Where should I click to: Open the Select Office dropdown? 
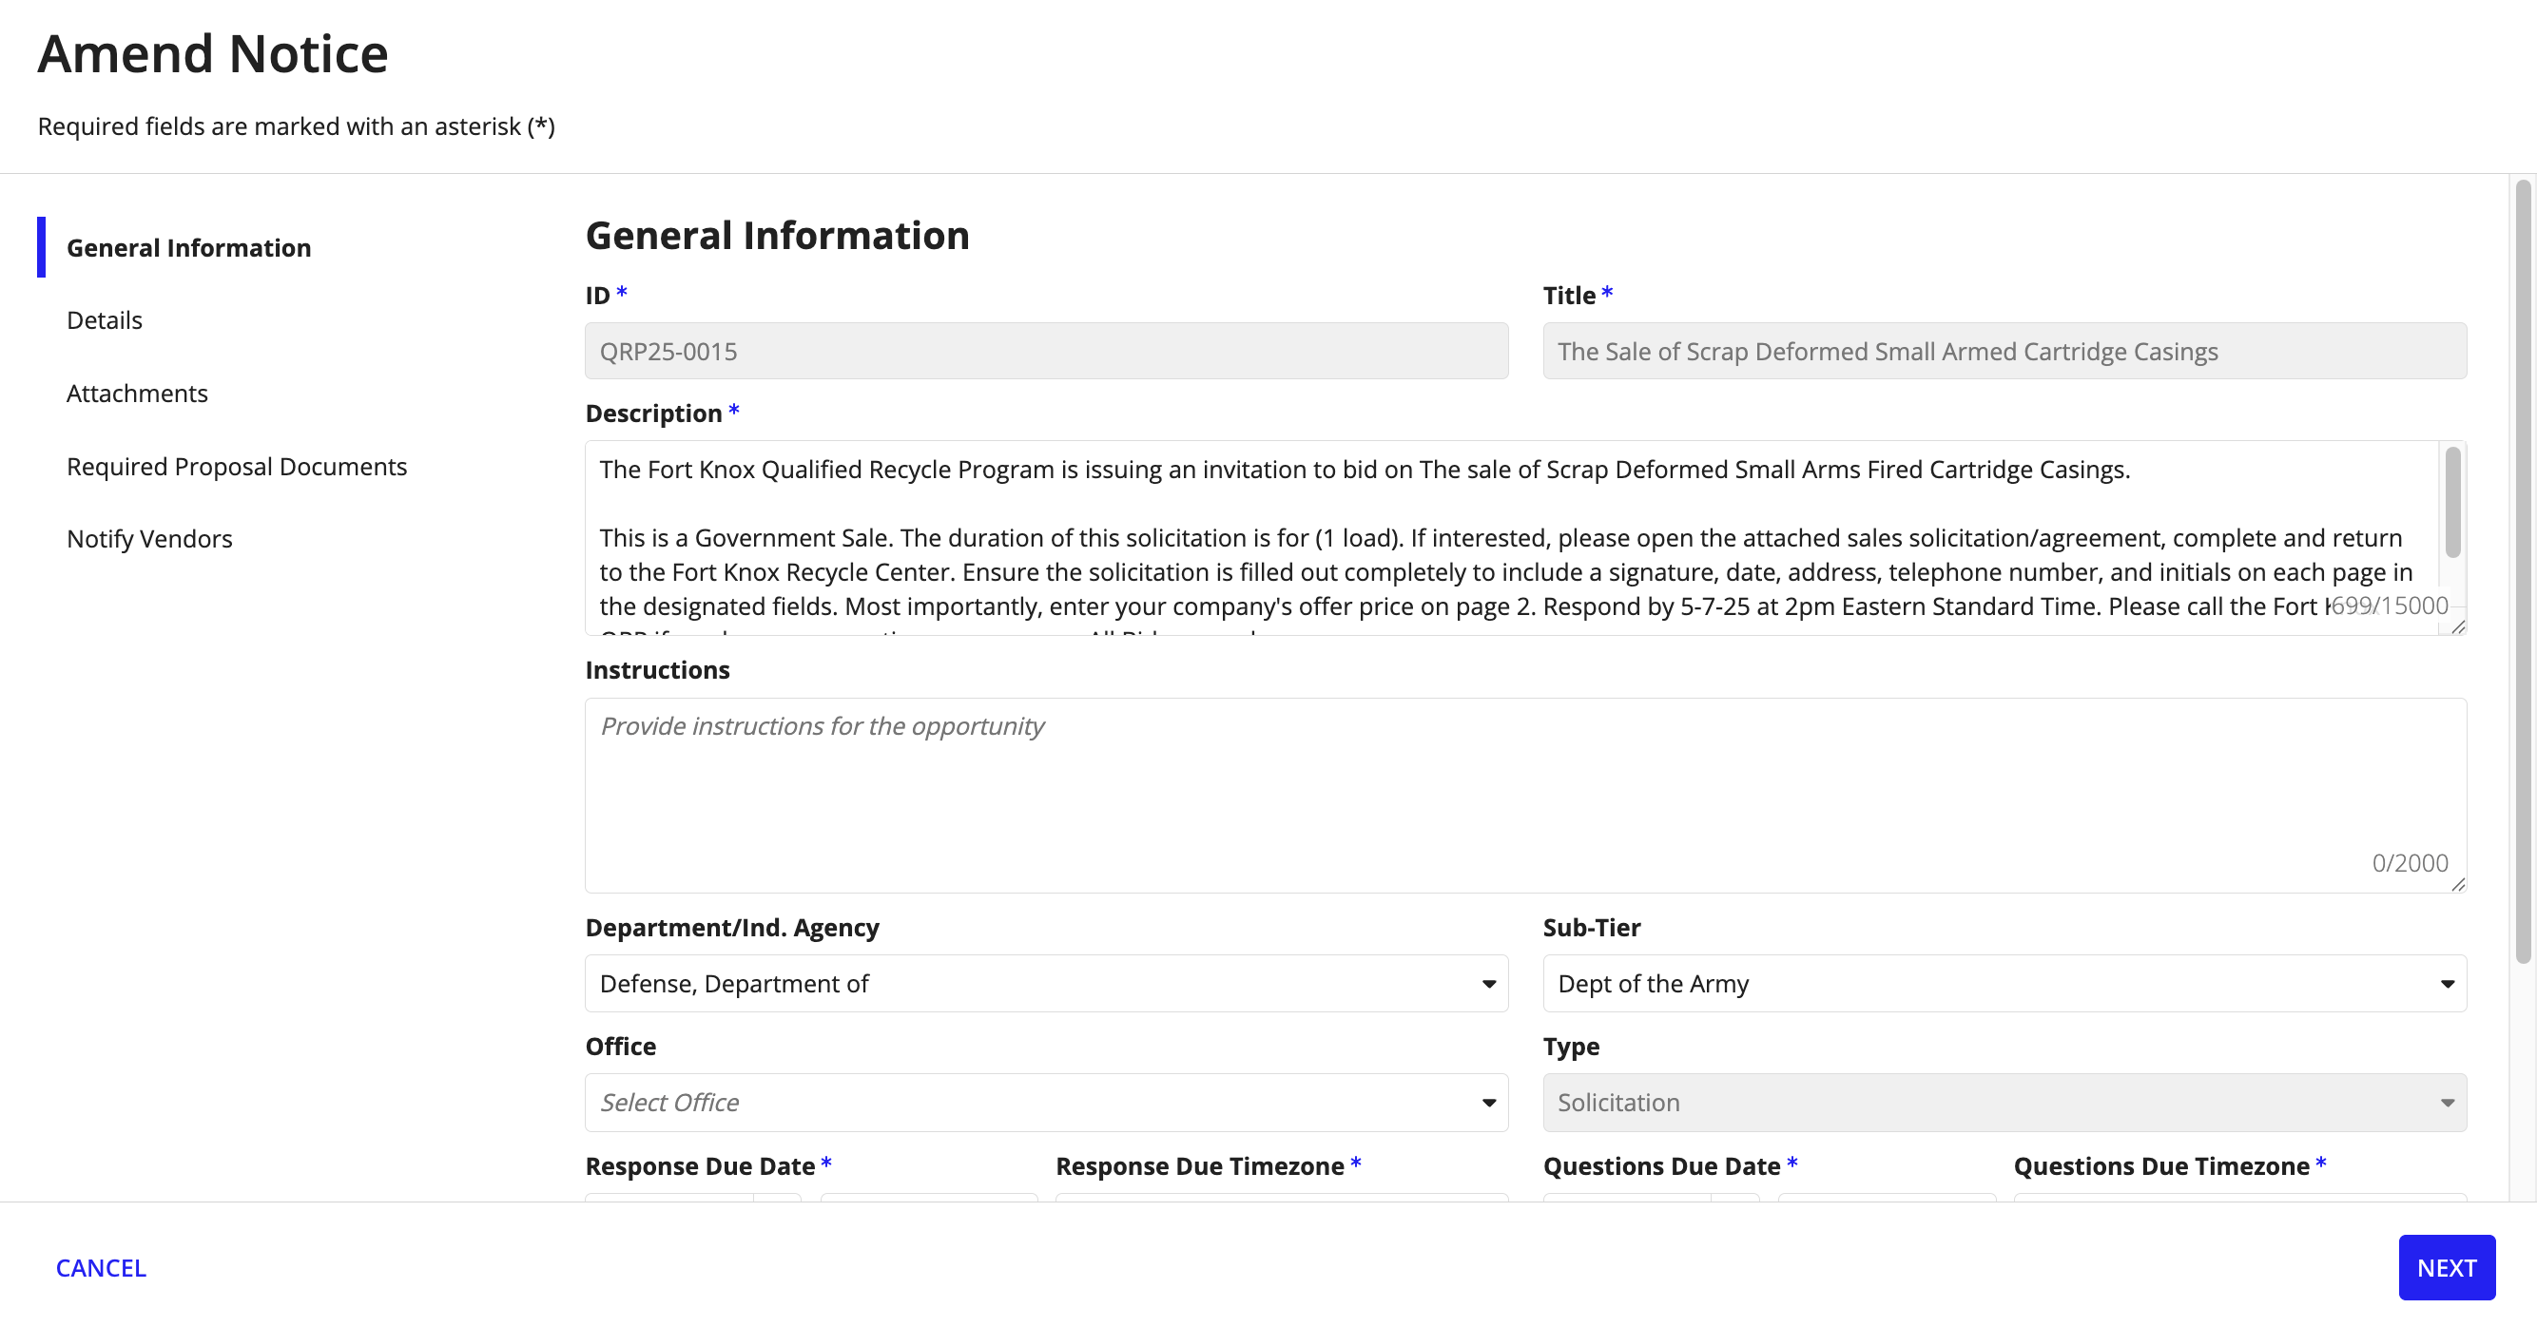1046,1102
